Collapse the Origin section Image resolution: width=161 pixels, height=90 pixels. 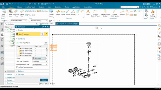point(17,30)
